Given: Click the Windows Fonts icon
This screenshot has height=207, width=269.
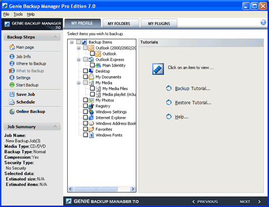Looking at the screenshot, I should pyautogui.click(x=91, y=135).
